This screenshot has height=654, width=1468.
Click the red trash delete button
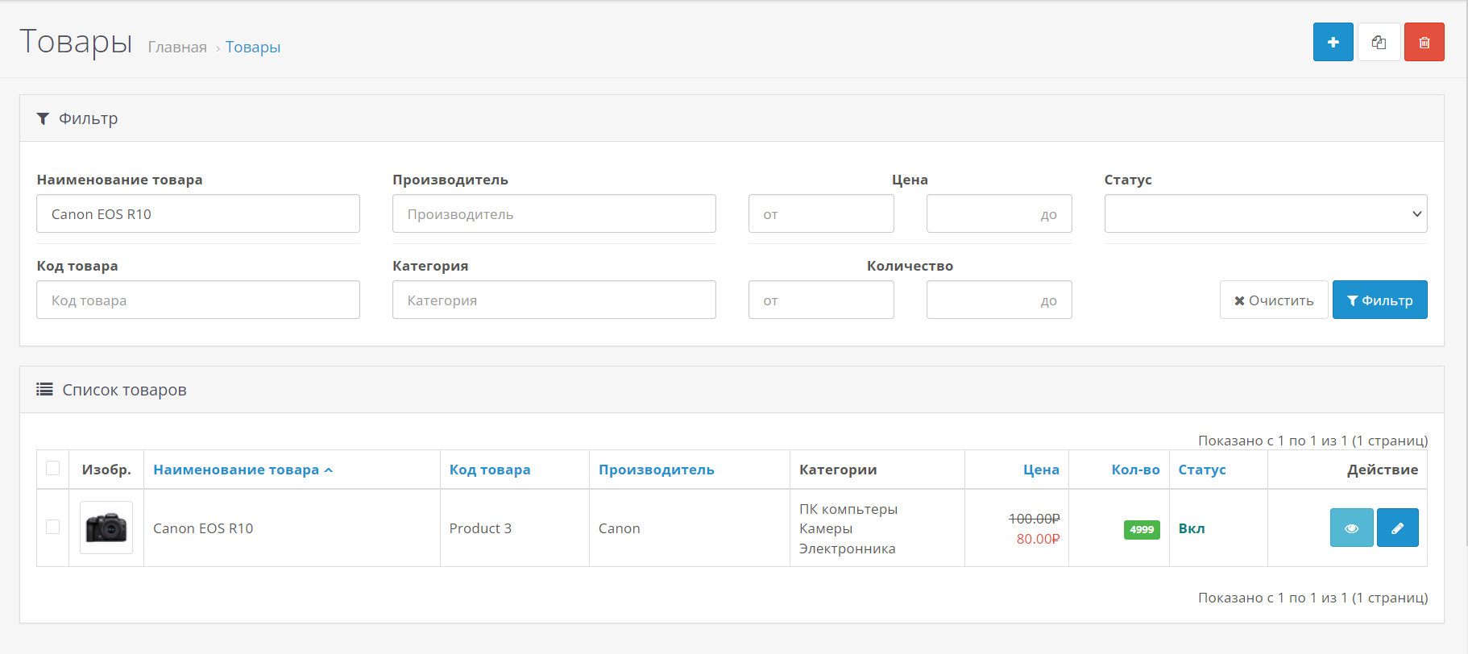tap(1424, 42)
